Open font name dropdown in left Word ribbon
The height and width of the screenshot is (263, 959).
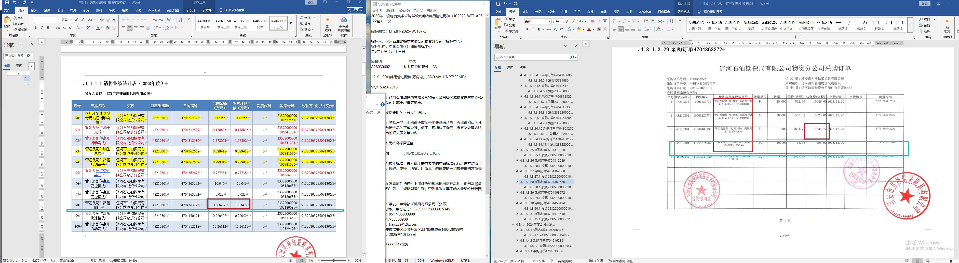[58, 20]
